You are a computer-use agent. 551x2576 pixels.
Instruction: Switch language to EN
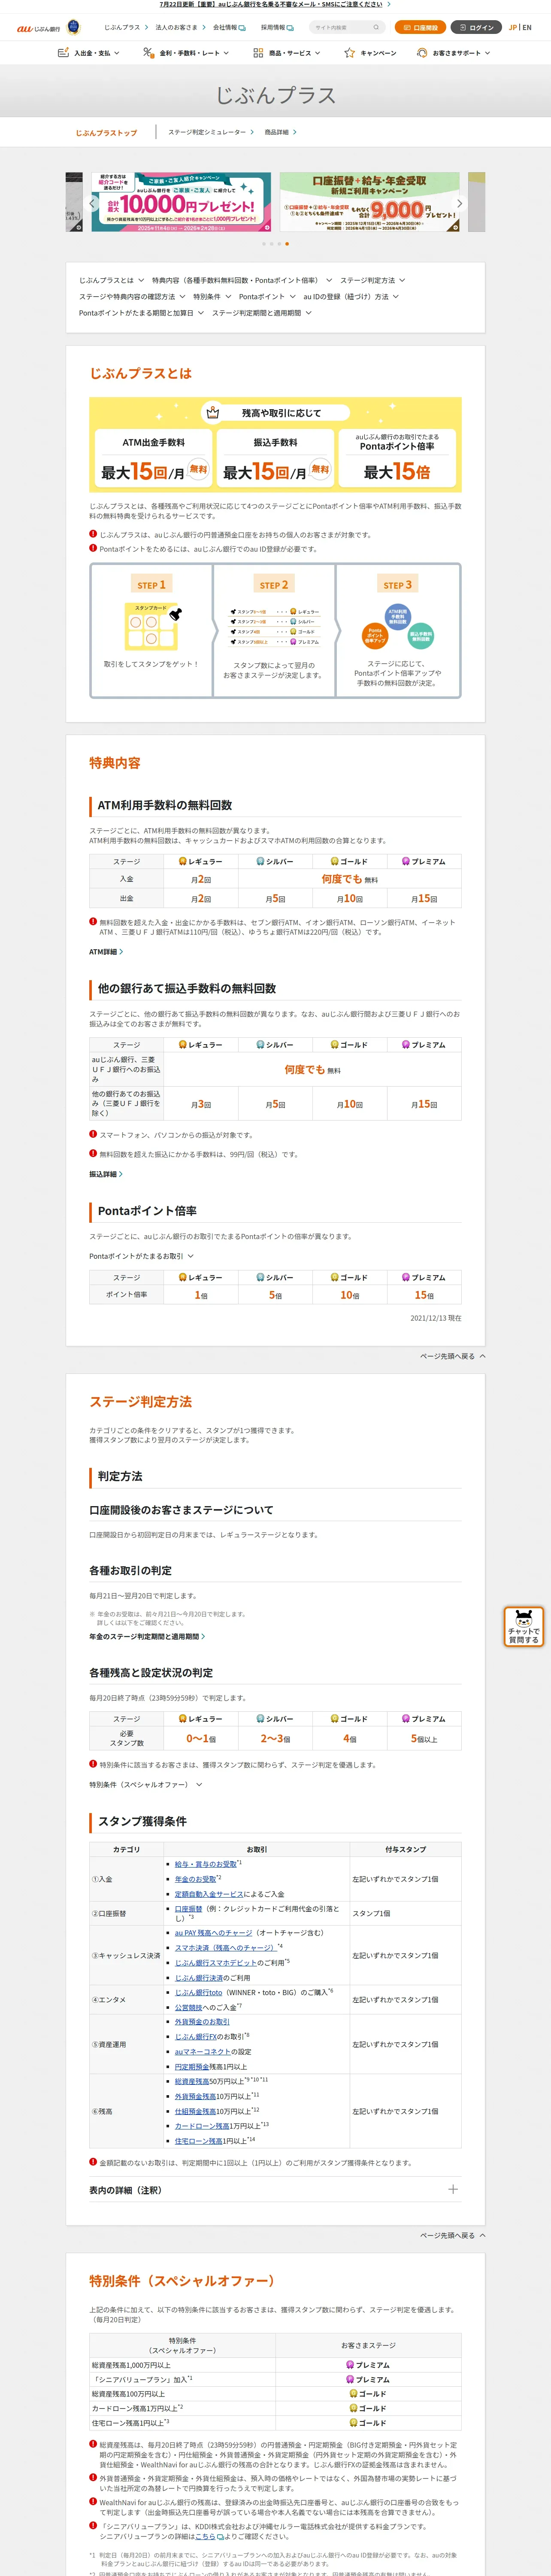point(527,28)
